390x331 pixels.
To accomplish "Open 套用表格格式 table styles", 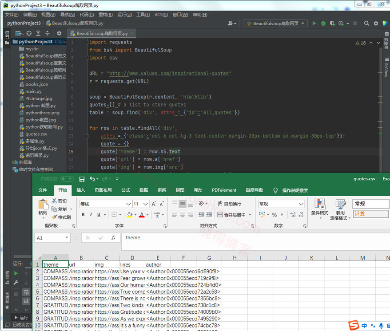I will [340, 210].
